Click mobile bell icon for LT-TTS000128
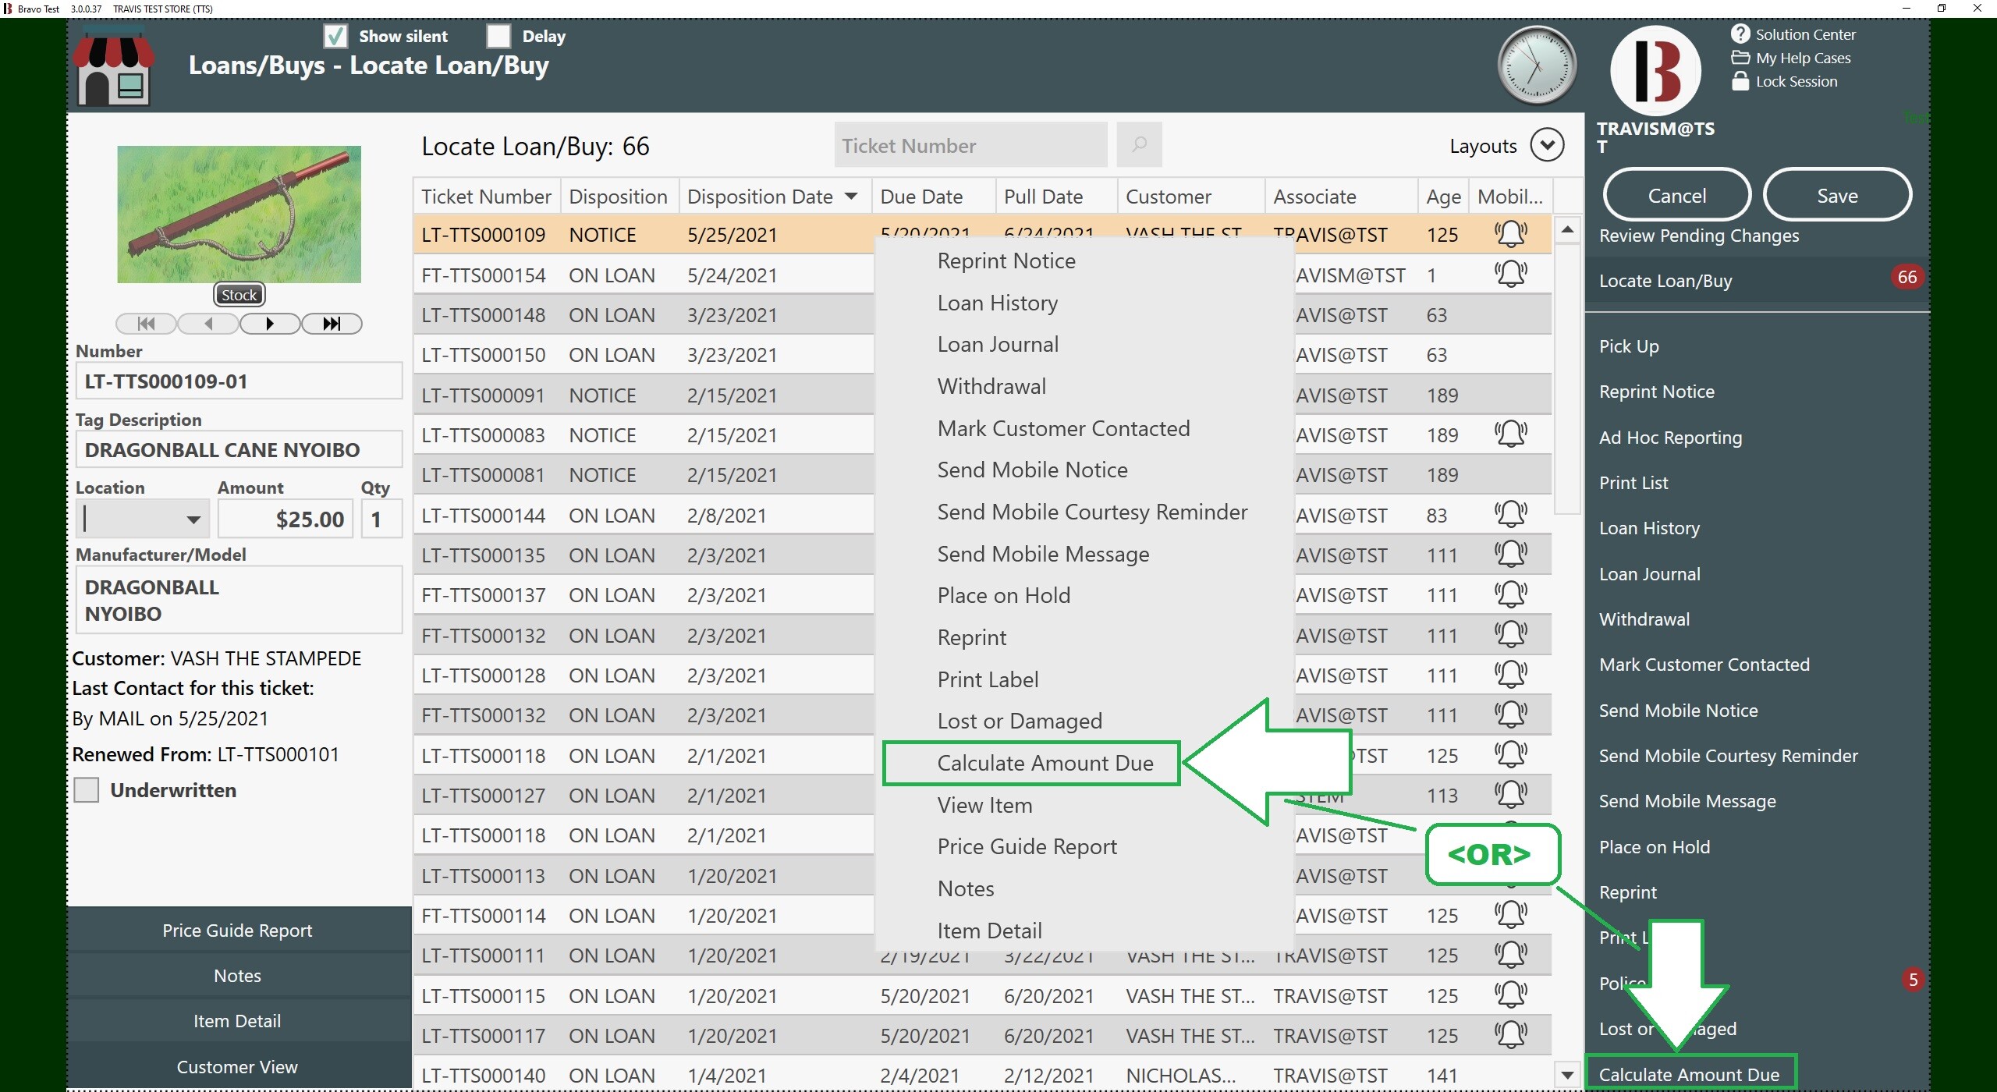 pyautogui.click(x=1511, y=674)
